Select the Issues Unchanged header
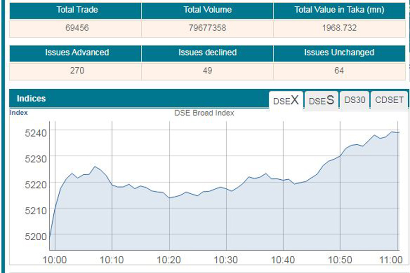 [339, 52]
